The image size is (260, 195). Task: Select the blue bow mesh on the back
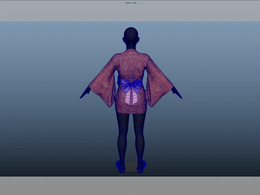coord(131,86)
